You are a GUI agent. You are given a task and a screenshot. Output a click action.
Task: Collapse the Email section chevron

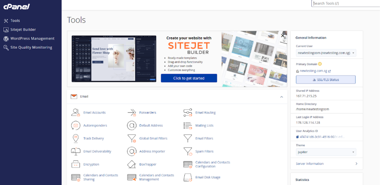click(x=281, y=96)
